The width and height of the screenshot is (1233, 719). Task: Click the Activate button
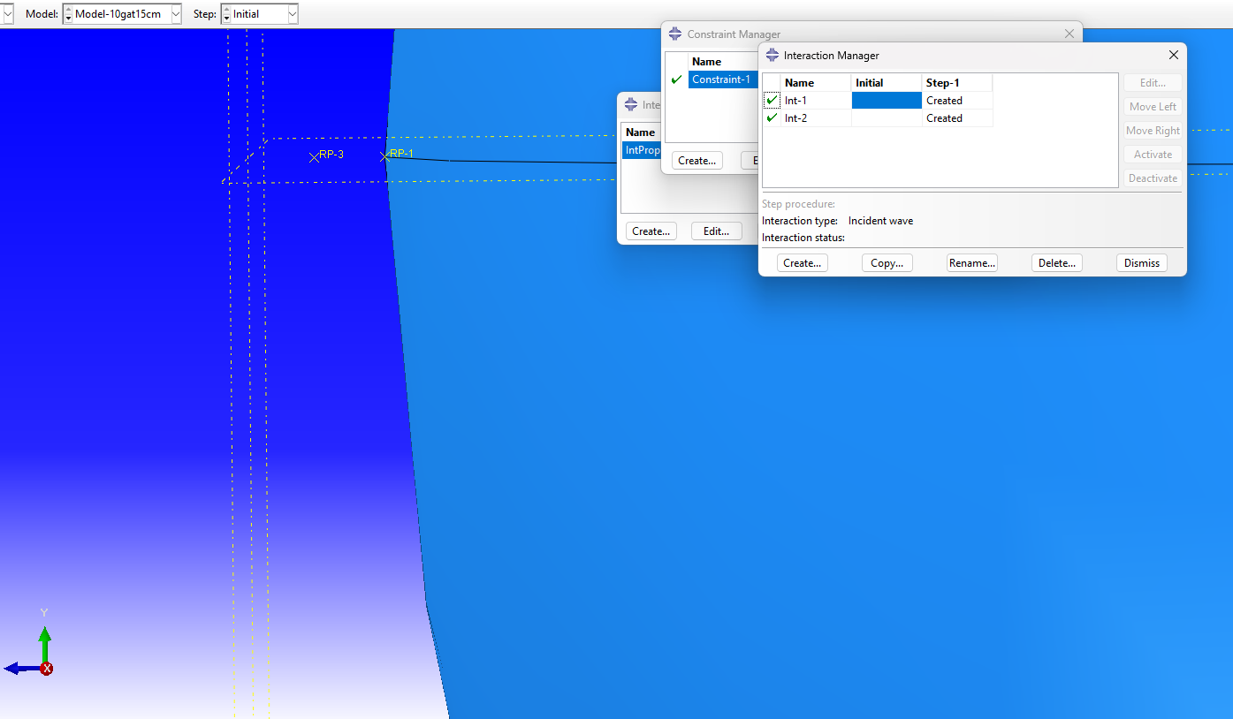[1153, 154]
